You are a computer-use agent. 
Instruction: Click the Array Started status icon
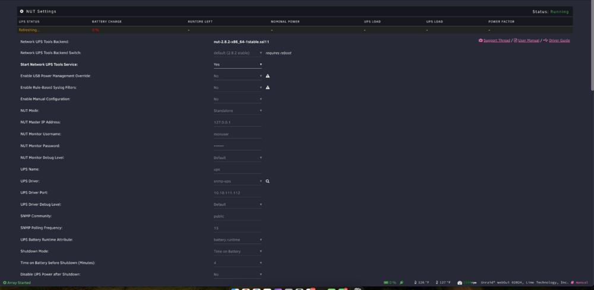pos(5,282)
